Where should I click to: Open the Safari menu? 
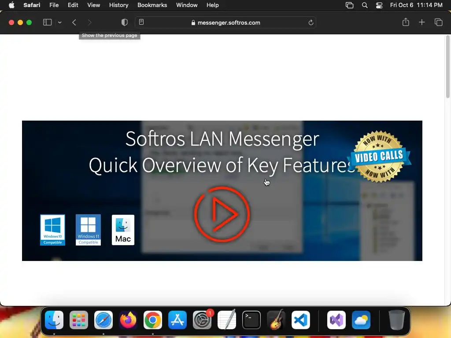[32, 5]
